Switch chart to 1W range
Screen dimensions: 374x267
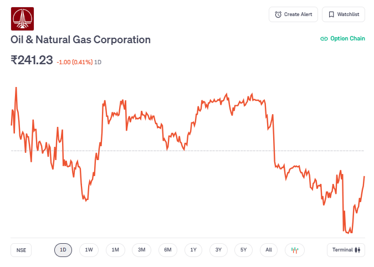(x=89, y=250)
